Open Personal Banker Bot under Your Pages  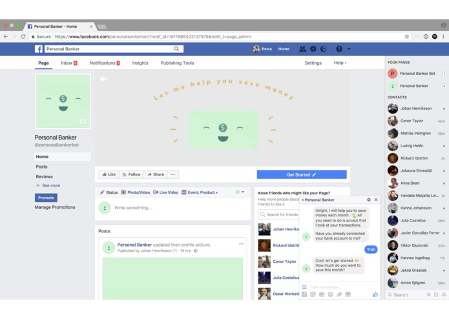pyautogui.click(x=417, y=74)
